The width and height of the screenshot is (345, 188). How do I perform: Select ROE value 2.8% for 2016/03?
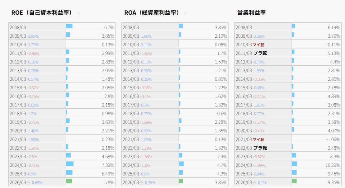109,96
